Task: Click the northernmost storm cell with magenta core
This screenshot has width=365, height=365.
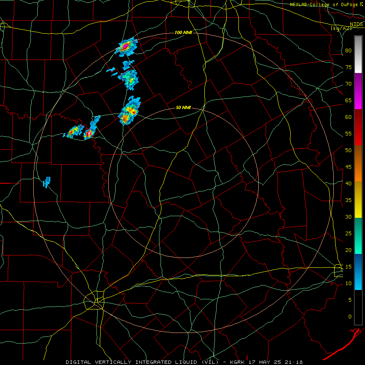Action: click(x=126, y=46)
